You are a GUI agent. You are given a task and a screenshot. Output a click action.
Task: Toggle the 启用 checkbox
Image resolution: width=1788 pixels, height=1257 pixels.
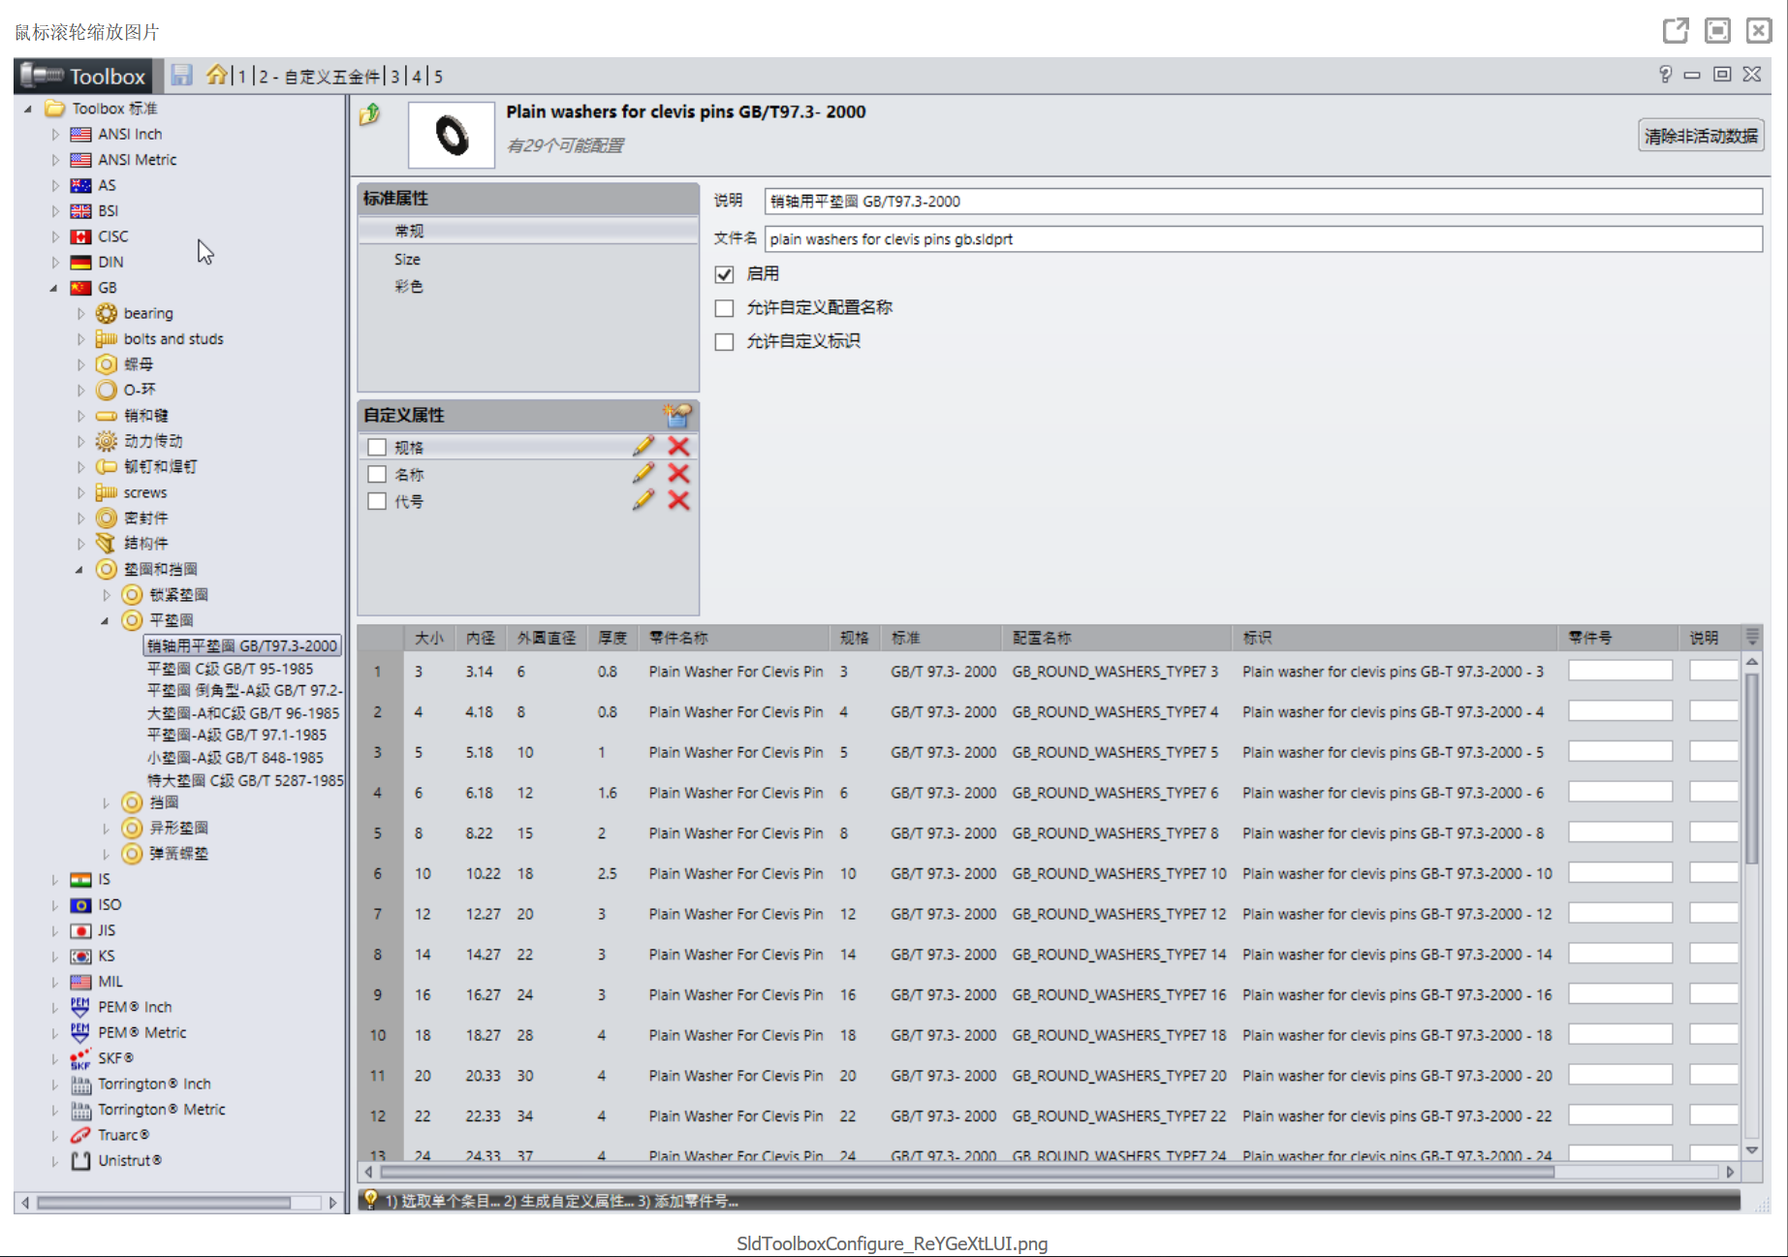[x=724, y=274]
